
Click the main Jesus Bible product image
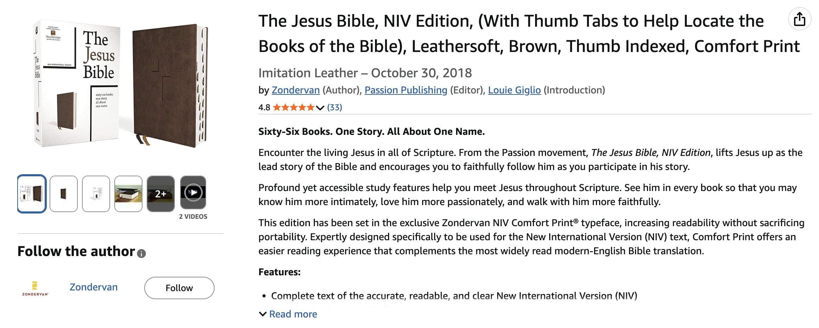[120, 84]
